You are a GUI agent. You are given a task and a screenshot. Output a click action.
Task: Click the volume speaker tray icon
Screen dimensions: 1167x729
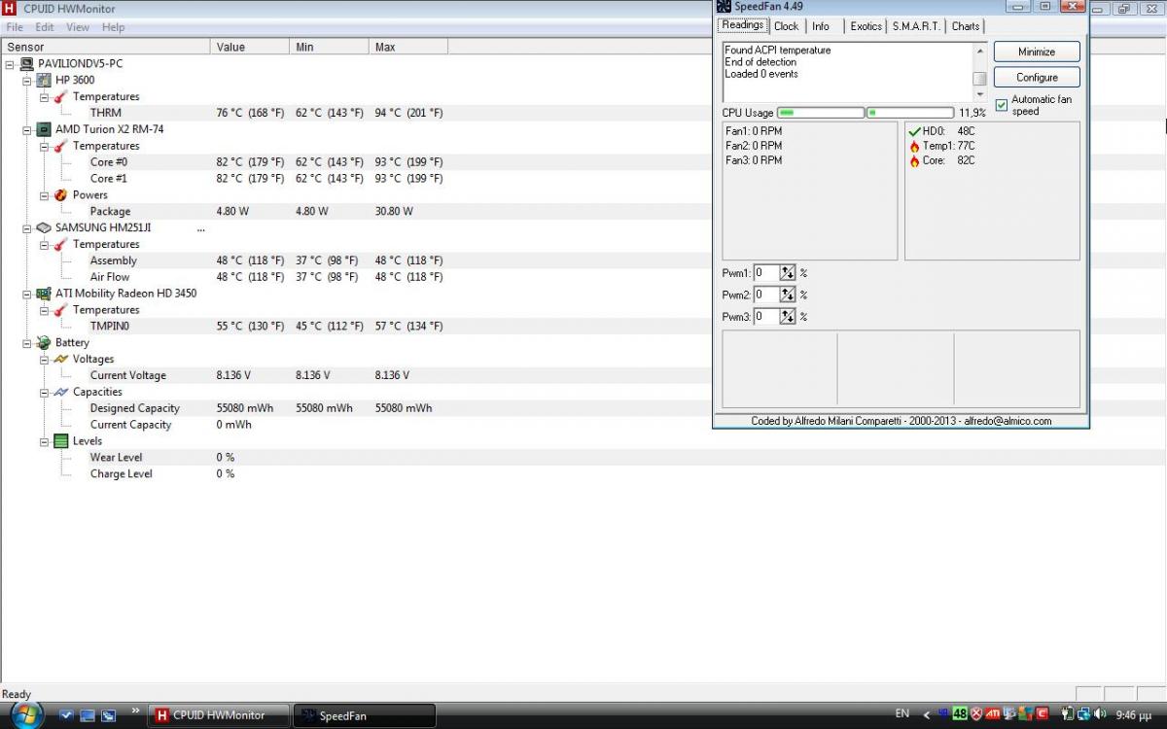pyautogui.click(x=1099, y=714)
